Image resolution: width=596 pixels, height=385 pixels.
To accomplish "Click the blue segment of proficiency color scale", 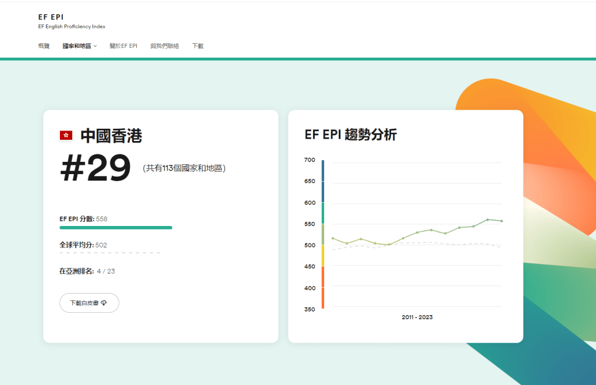I will pyautogui.click(x=323, y=181).
